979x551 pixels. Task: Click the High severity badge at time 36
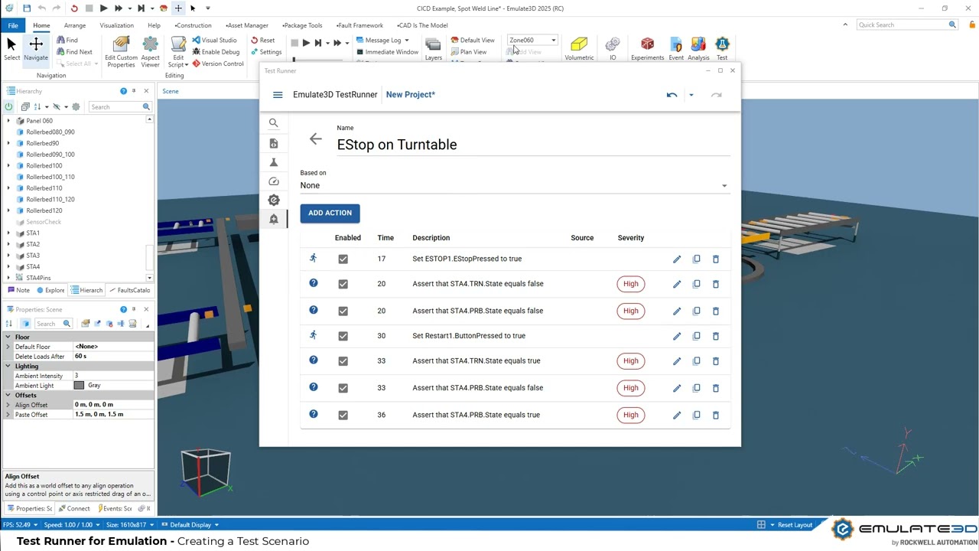[x=631, y=416]
